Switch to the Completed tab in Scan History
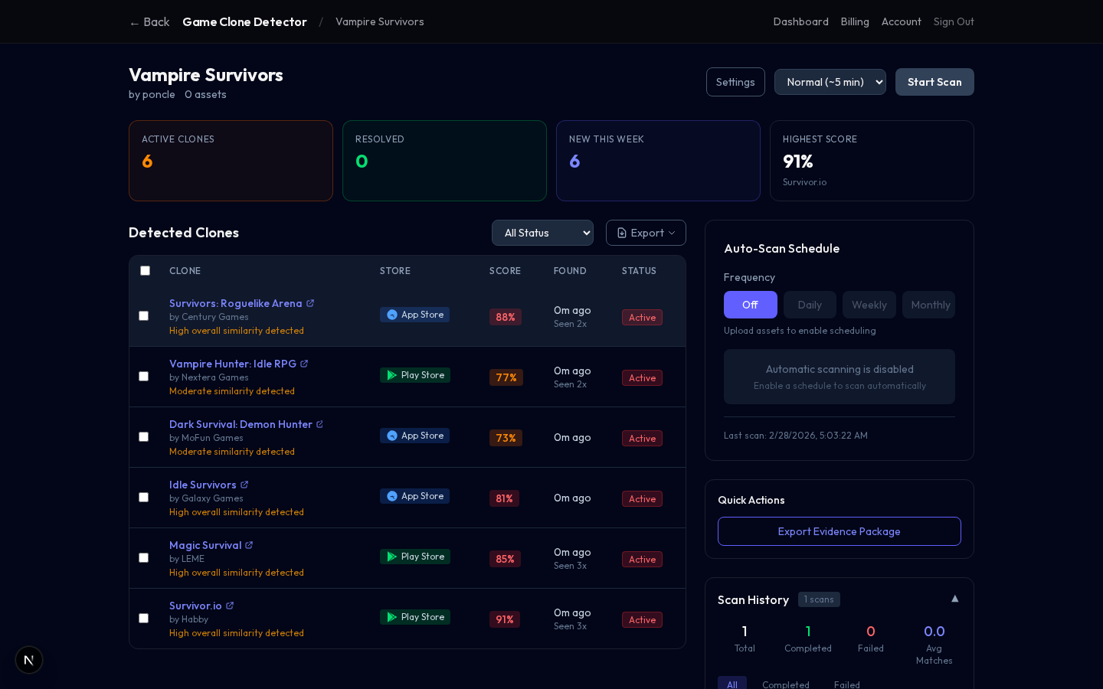The width and height of the screenshot is (1103, 689). pyautogui.click(x=786, y=684)
